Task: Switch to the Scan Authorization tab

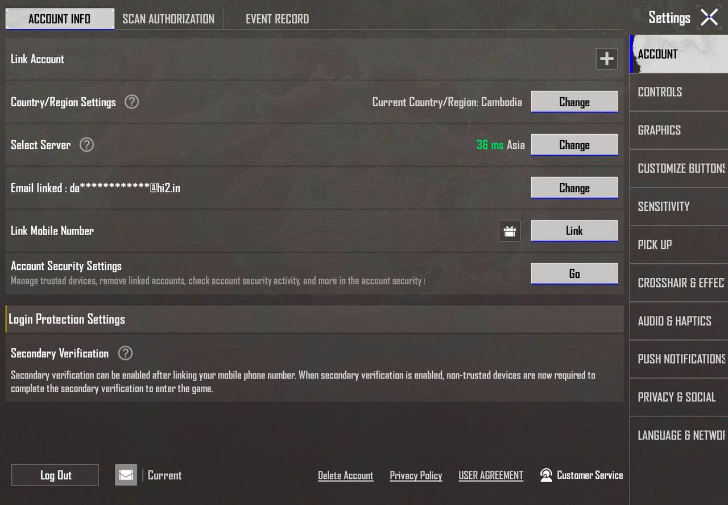Action: [168, 19]
